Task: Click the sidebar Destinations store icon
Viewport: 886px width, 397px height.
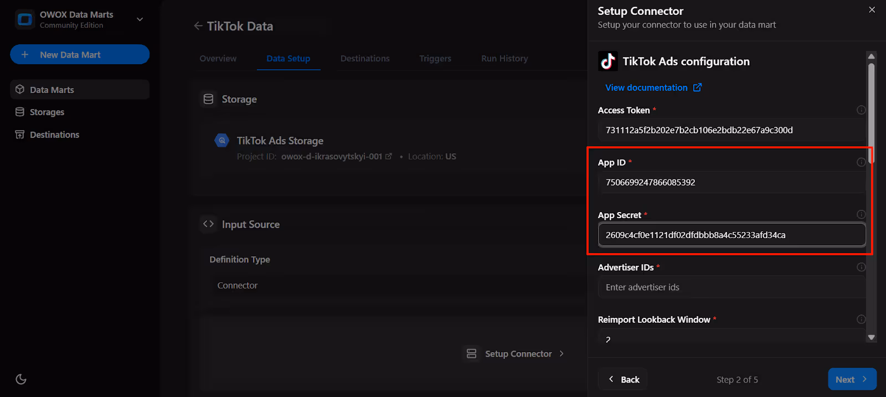Action: click(20, 135)
